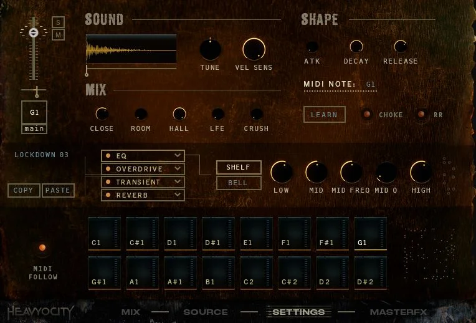Open the SETTINGS page tab
The width and height of the screenshot is (476, 323).
click(x=298, y=312)
